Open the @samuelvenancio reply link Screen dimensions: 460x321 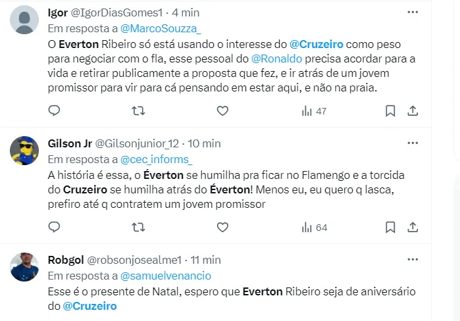[165, 276]
